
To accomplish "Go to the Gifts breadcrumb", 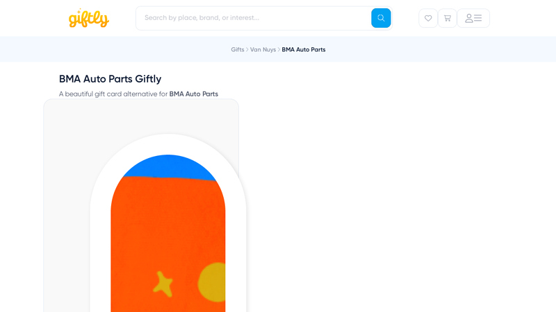I will point(237,50).
